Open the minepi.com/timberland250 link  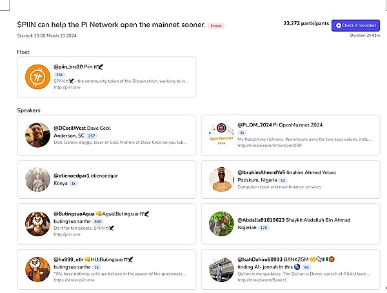[264, 146]
